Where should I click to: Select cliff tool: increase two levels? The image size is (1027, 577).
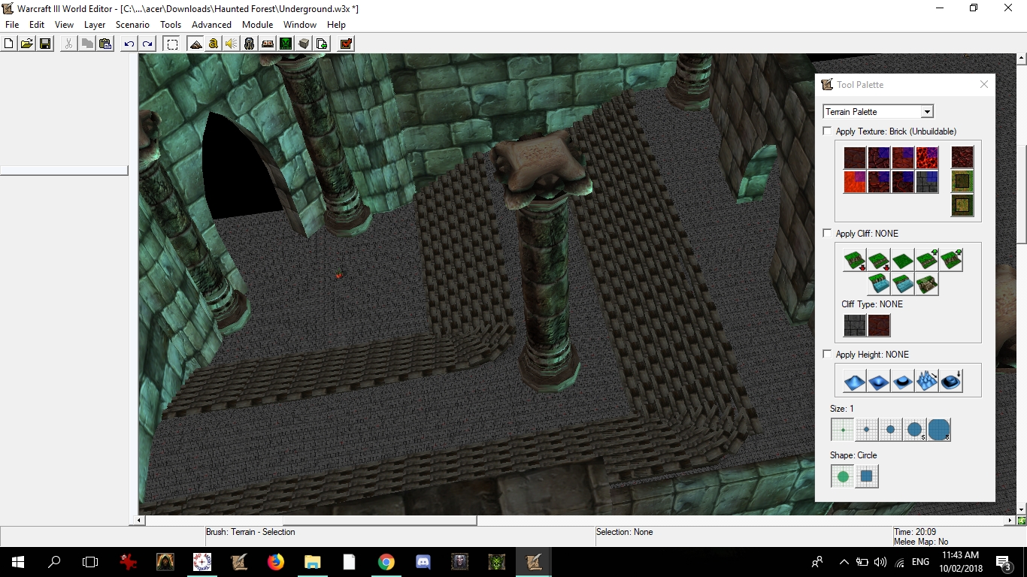[x=951, y=260]
